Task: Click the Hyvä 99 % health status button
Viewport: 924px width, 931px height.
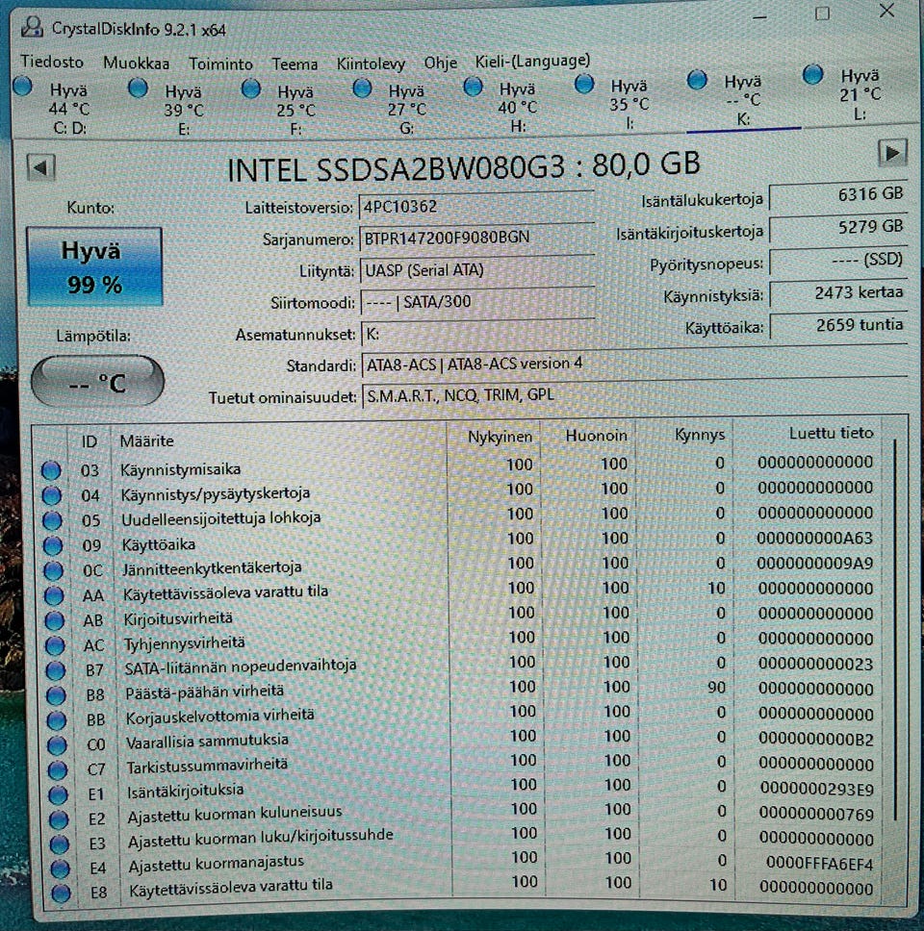Action: pos(94,267)
